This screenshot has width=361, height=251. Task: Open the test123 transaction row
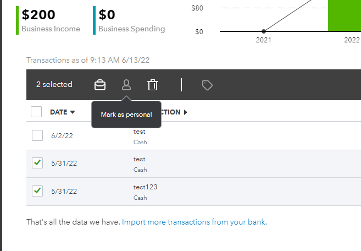coord(145,187)
